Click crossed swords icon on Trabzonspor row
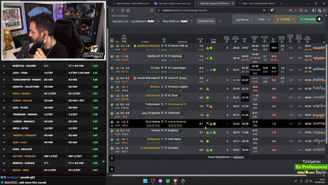The width and height of the screenshot is (328, 185). click(x=208, y=106)
